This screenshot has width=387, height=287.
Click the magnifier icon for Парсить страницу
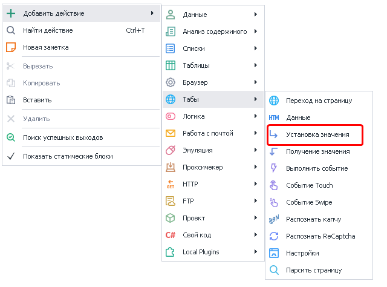(274, 270)
